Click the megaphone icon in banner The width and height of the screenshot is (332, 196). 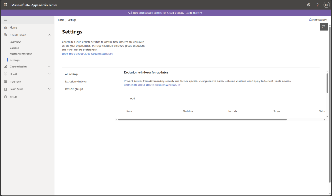click(x=130, y=13)
